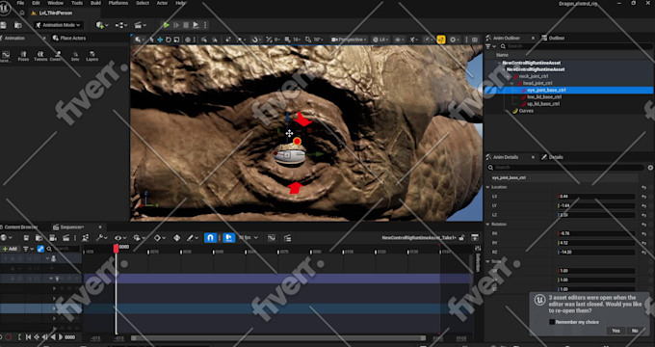
Task: Switch to the Place Actors tab
Action: coord(69,38)
